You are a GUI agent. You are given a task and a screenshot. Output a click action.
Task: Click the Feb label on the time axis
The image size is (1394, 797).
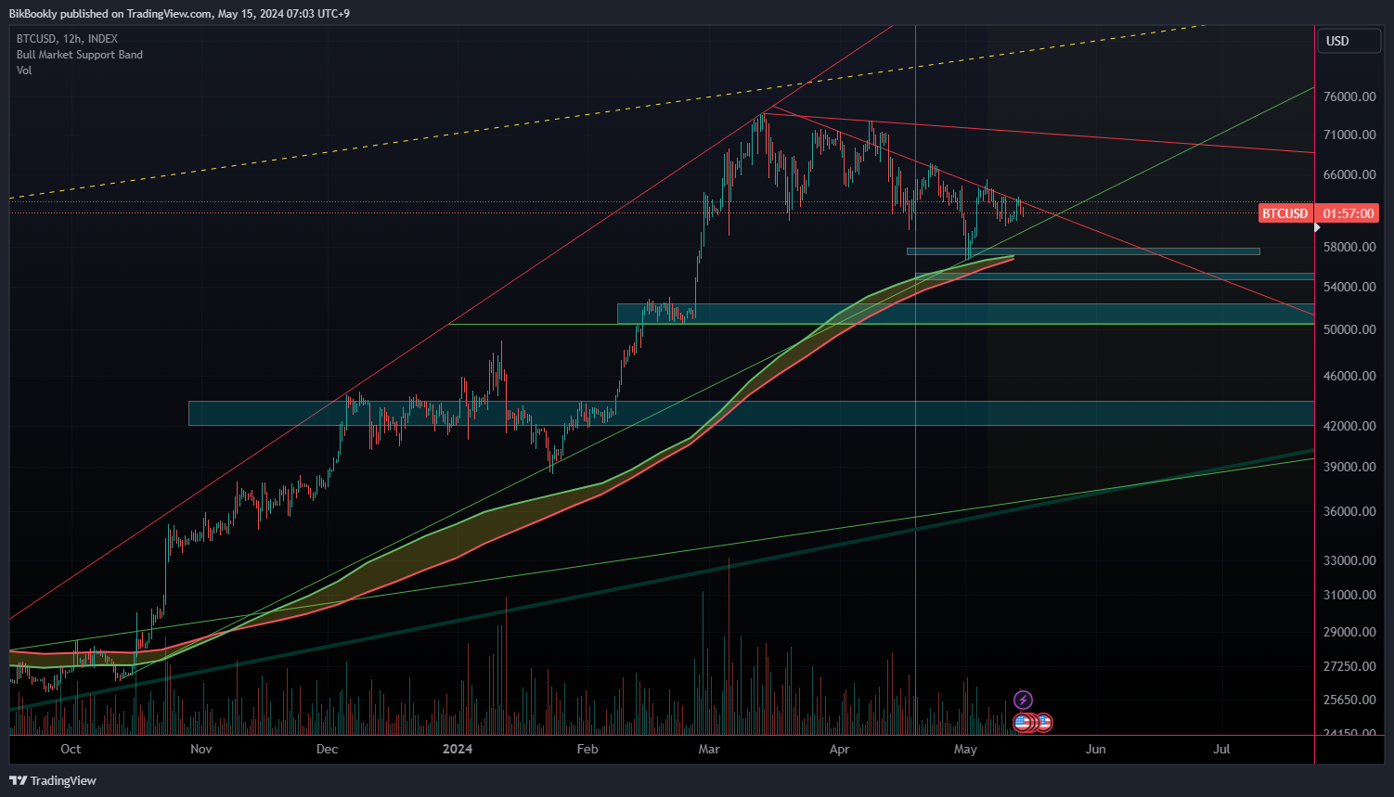click(x=587, y=749)
